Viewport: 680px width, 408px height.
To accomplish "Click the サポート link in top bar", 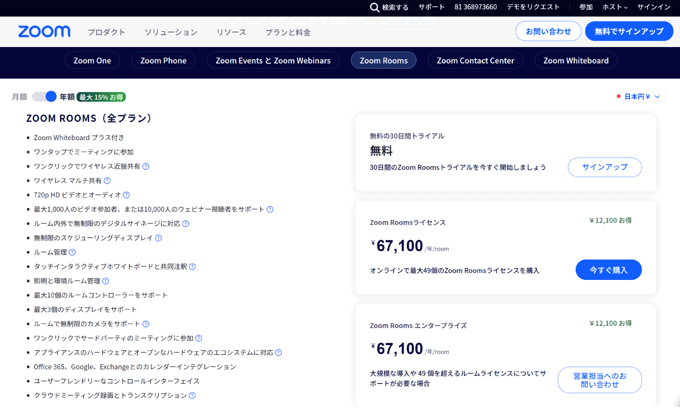I will 432,7.
